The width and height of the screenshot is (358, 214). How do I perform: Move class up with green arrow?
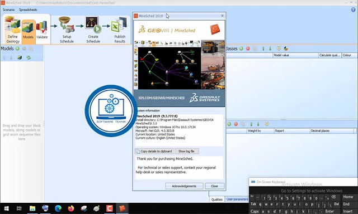(x=263, y=48)
